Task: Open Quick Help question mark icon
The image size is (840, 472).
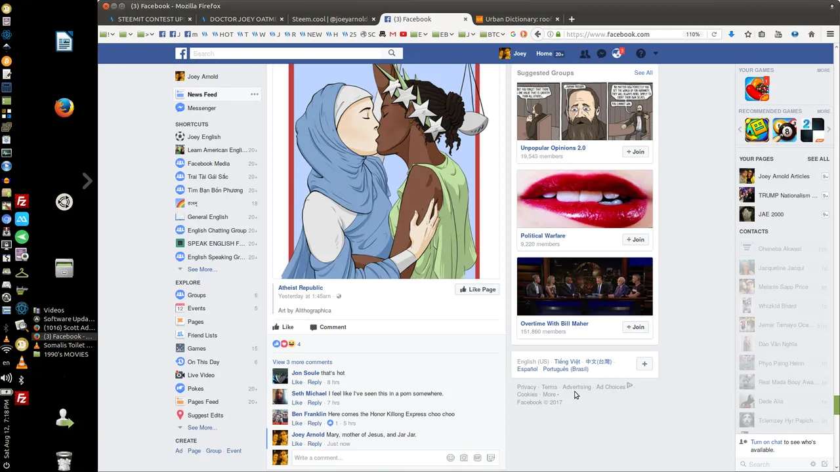Action: (x=640, y=54)
